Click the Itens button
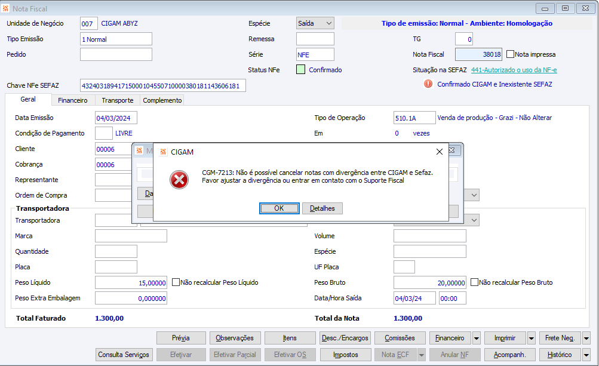The width and height of the screenshot is (599, 366). (x=290, y=338)
